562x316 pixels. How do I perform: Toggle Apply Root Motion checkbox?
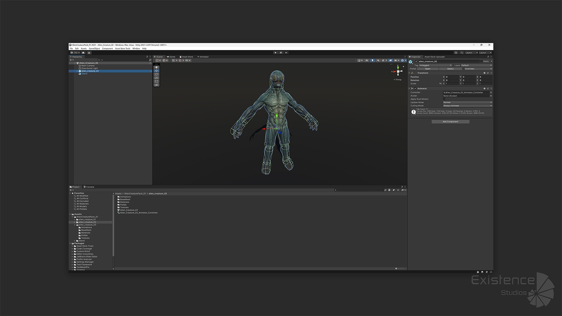tap(444, 99)
